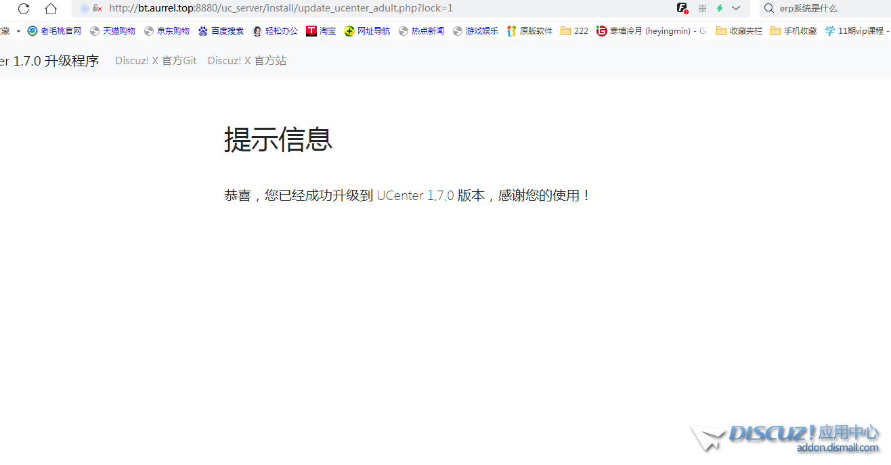Open the 百度搜索 bookmark

click(221, 31)
